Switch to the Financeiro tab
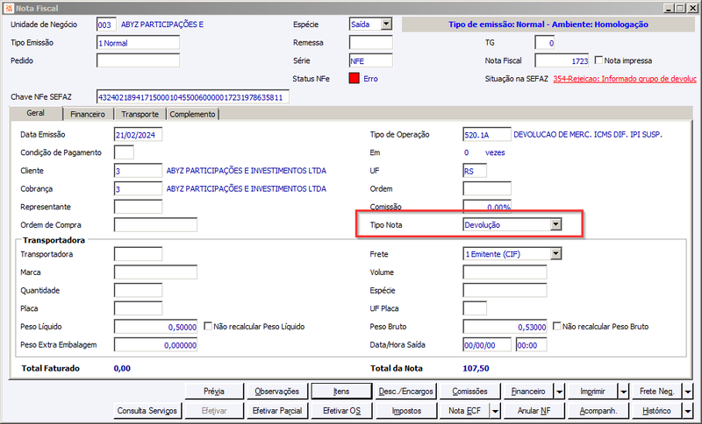The image size is (702, 424). [88, 115]
